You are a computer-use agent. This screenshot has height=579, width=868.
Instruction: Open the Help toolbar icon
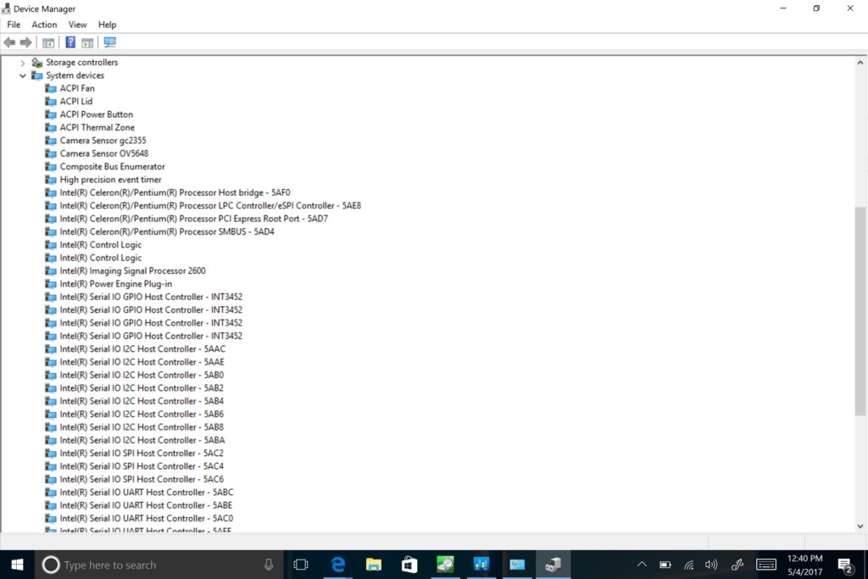coord(70,42)
